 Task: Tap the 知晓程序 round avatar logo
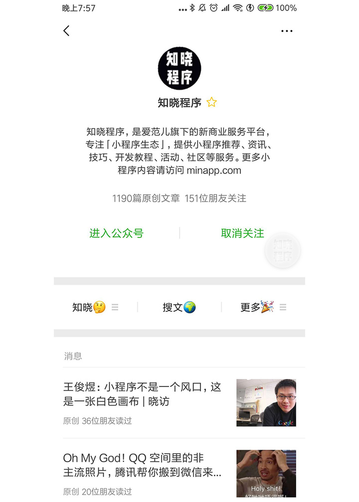[x=179, y=68]
